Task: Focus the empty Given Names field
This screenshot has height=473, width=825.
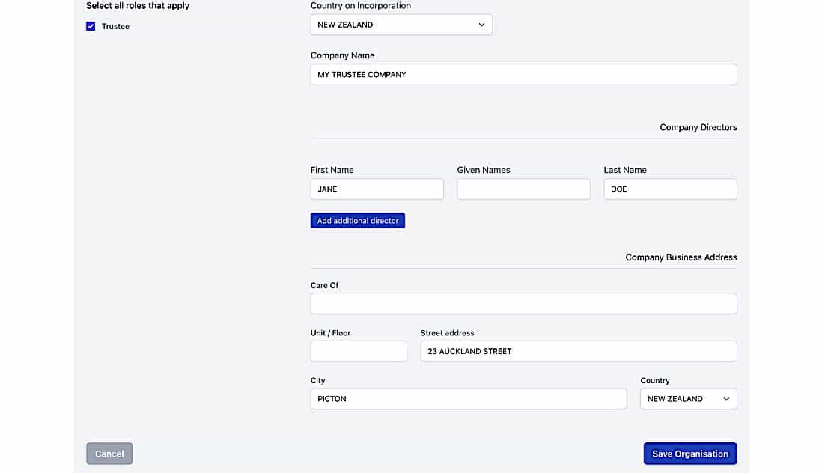Action: pyautogui.click(x=523, y=189)
